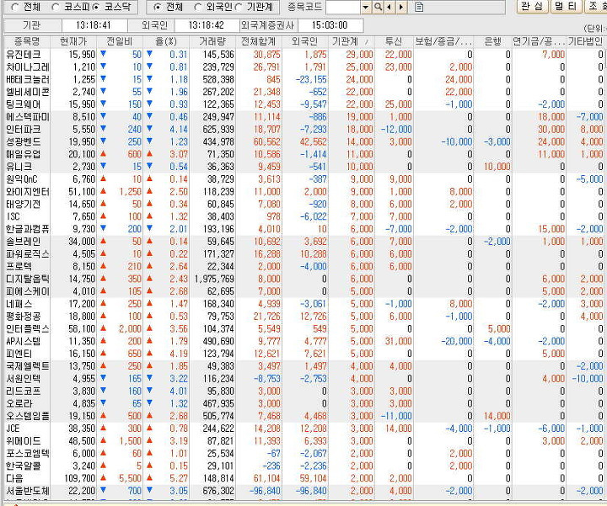
Task: Select the 전체 investor radio button
Action: click(157, 7)
